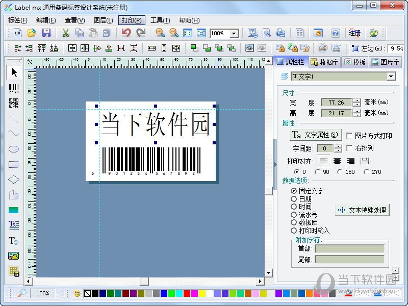The image size is (408, 306).
Task: Click the 注册 register button
Action: coord(354,33)
